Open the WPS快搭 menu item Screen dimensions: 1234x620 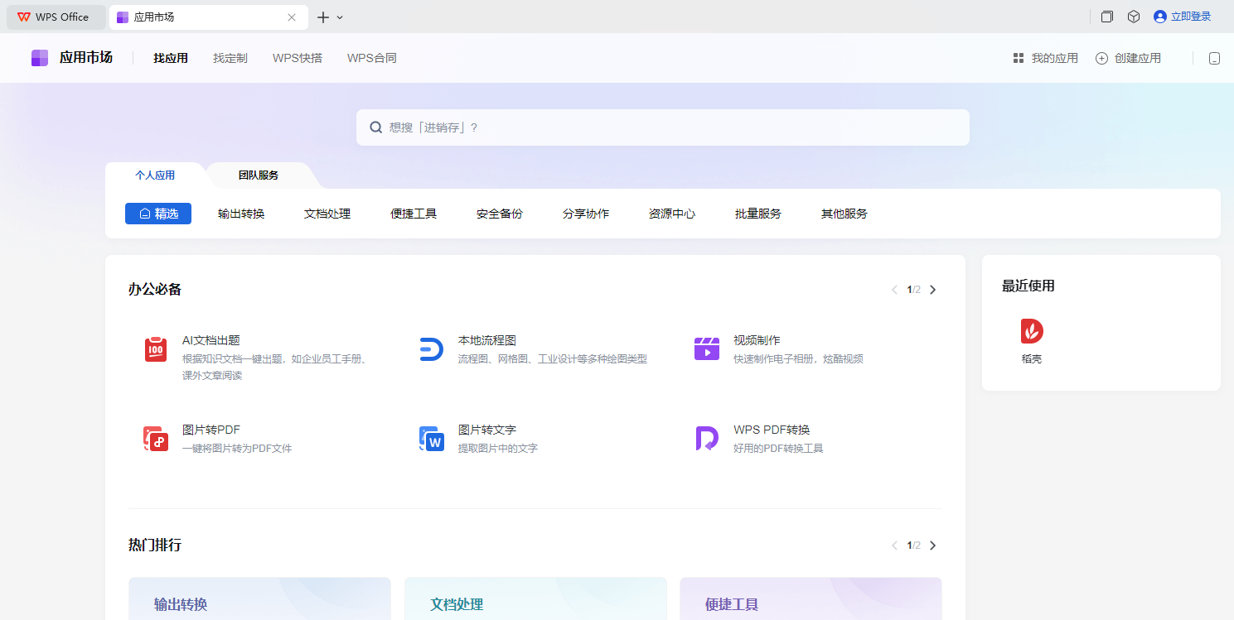pyautogui.click(x=298, y=58)
